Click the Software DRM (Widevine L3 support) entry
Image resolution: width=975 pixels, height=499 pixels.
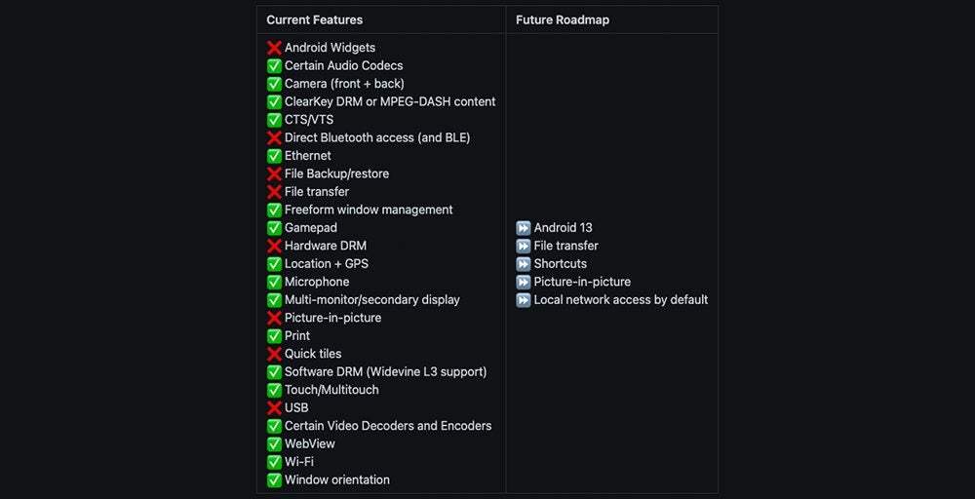[385, 372]
